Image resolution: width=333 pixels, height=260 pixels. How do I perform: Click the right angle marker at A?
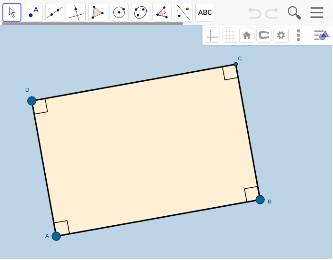(x=62, y=228)
